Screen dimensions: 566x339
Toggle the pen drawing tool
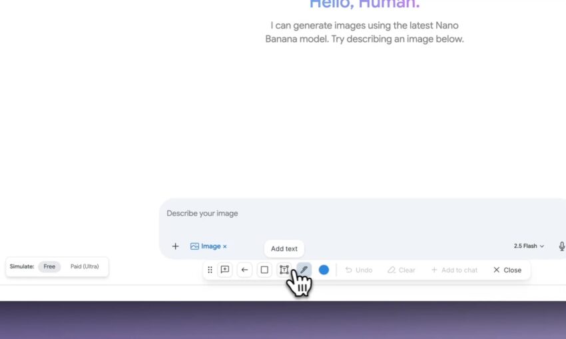(304, 270)
